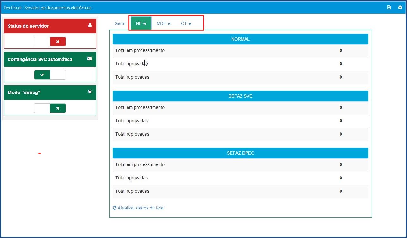Click the Status do servidor panel title
This screenshot has height=238, width=407.
click(x=28, y=26)
